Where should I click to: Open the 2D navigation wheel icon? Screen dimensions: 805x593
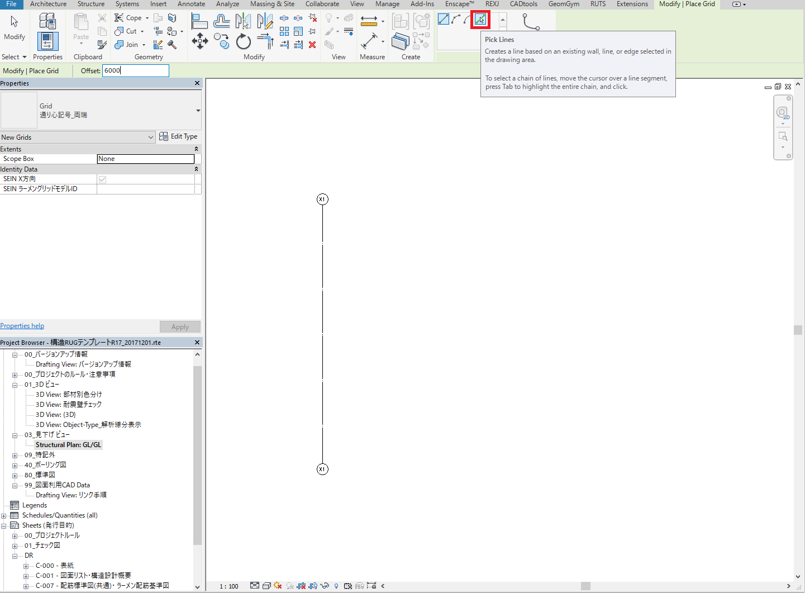tap(783, 113)
